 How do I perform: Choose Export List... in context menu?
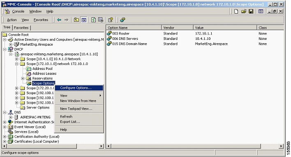point(79,122)
